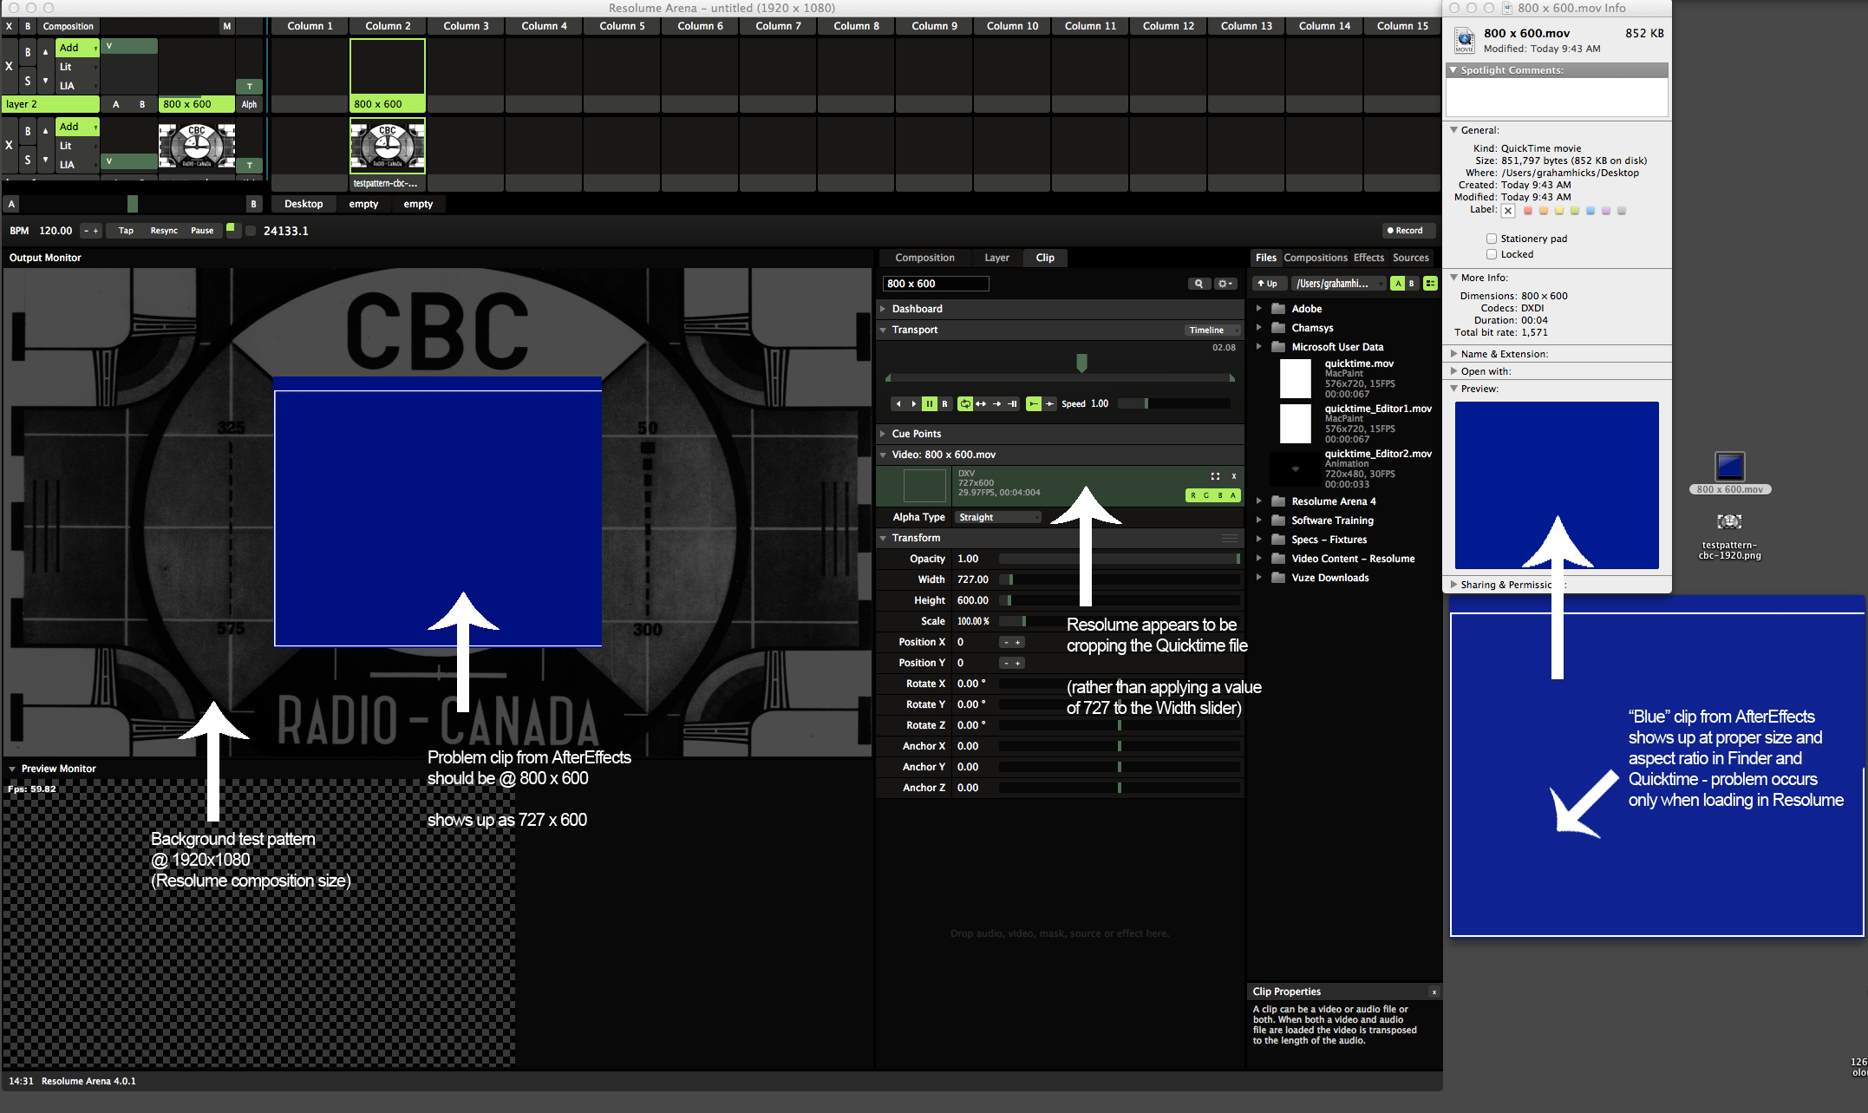This screenshot has width=1868, height=1113.
Task: Select play once and eject mode icon
Action: [996, 404]
